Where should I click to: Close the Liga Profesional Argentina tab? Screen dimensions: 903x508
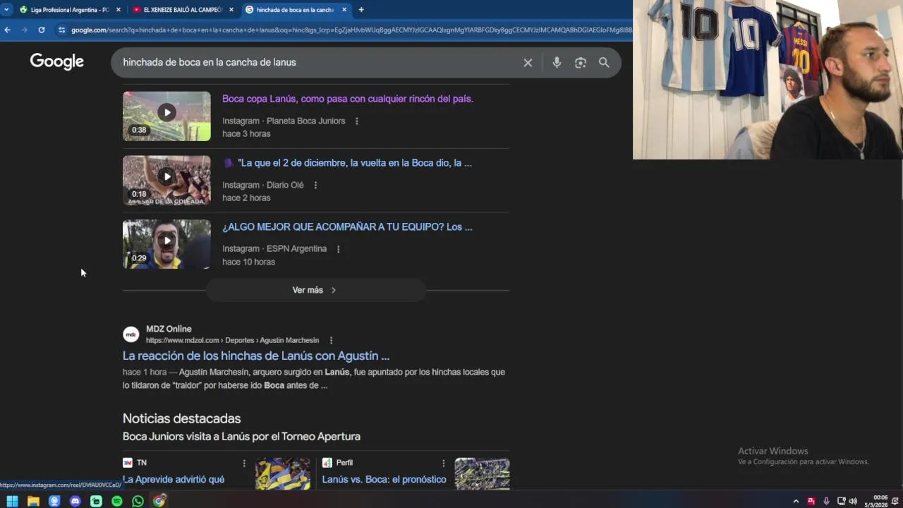[118, 10]
